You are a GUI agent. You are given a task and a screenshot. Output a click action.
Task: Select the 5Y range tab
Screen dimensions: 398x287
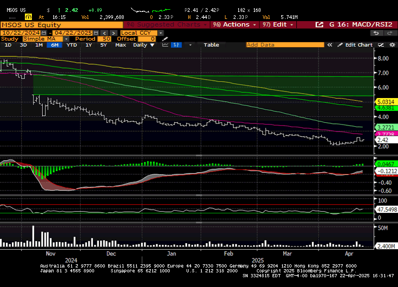coord(103,45)
